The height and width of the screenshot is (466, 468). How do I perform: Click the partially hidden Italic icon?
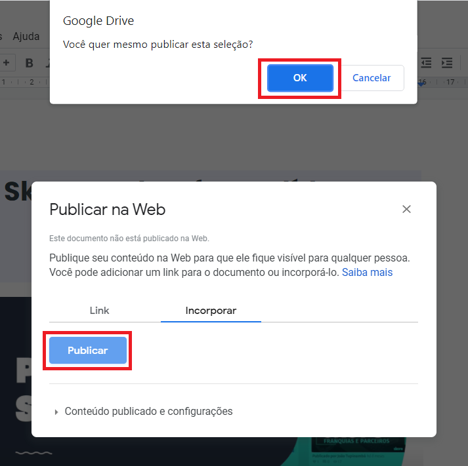(x=48, y=63)
